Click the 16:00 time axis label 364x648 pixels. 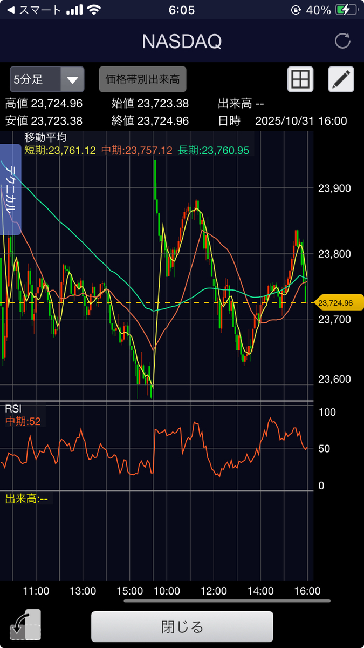click(307, 591)
